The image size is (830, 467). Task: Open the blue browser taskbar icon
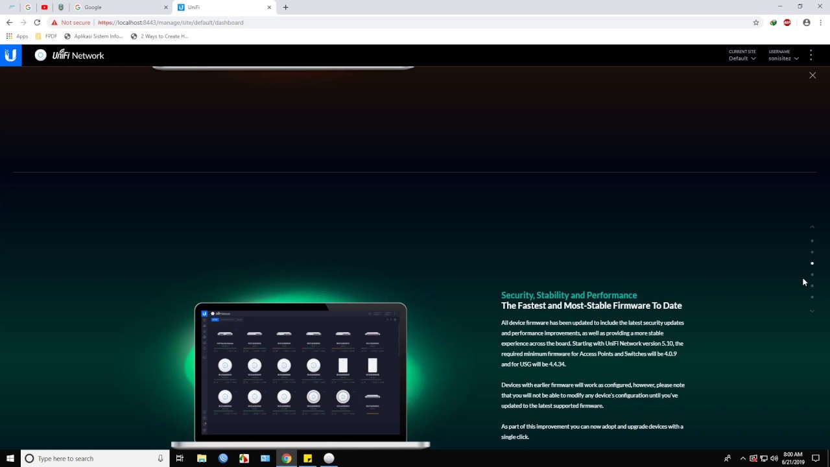[223, 458]
